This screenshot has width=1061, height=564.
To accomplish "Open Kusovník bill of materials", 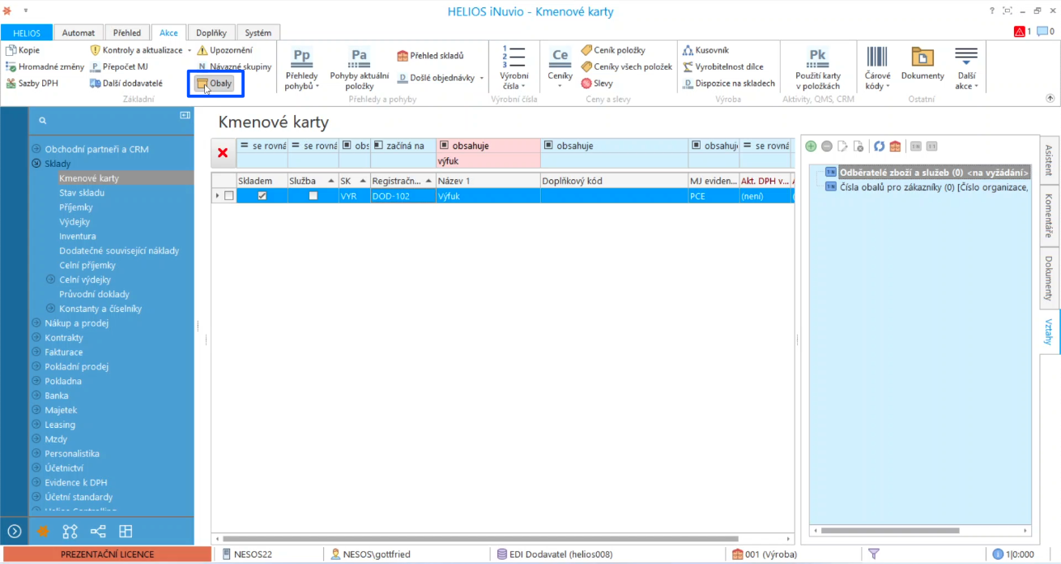I will tap(705, 50).
